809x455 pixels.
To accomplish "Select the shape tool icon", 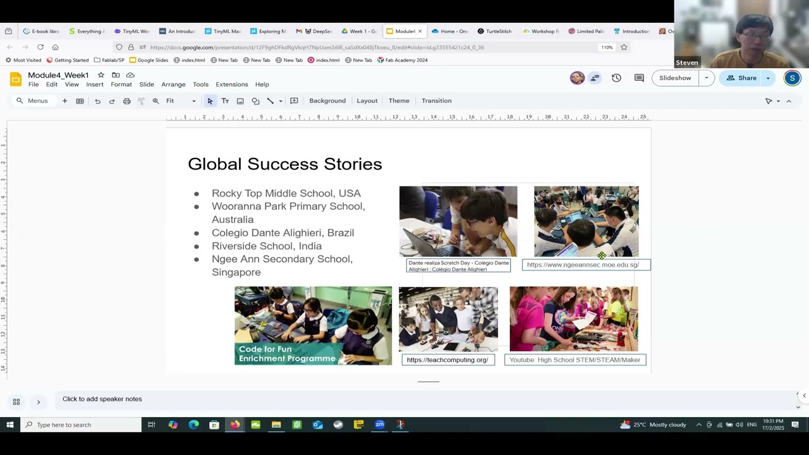I will 255,101.
